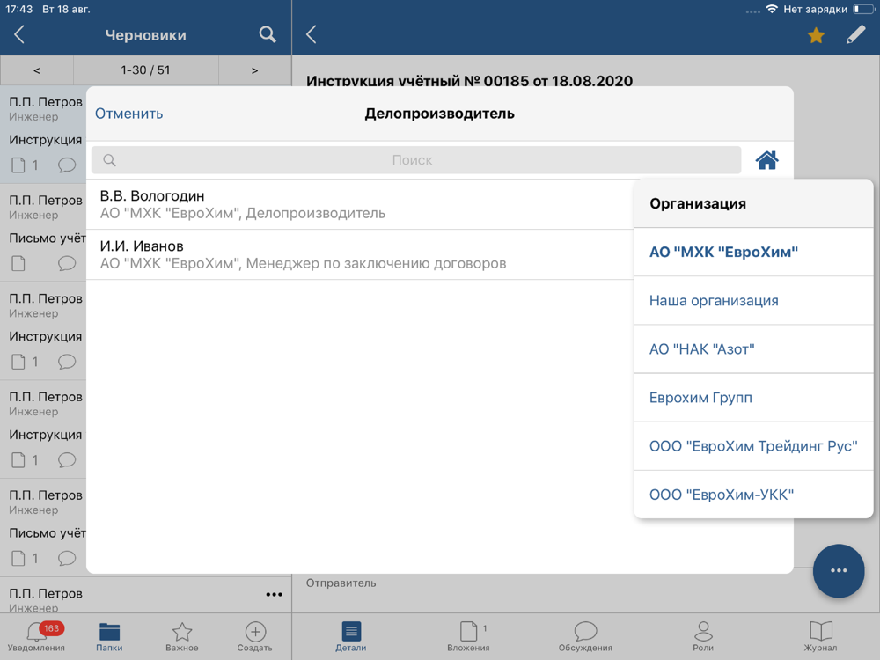
Task: Switch to Папки tab
Action: [109, 637]
